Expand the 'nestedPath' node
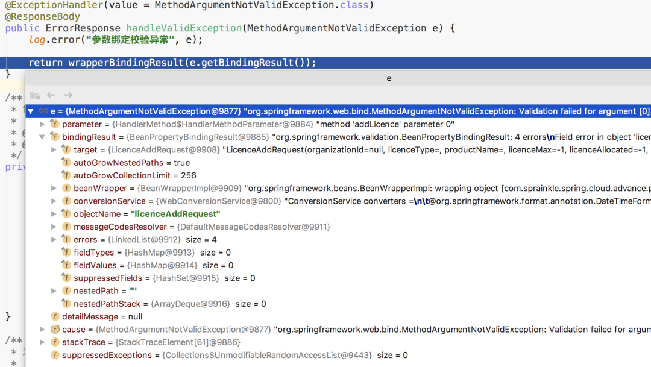 54,291
